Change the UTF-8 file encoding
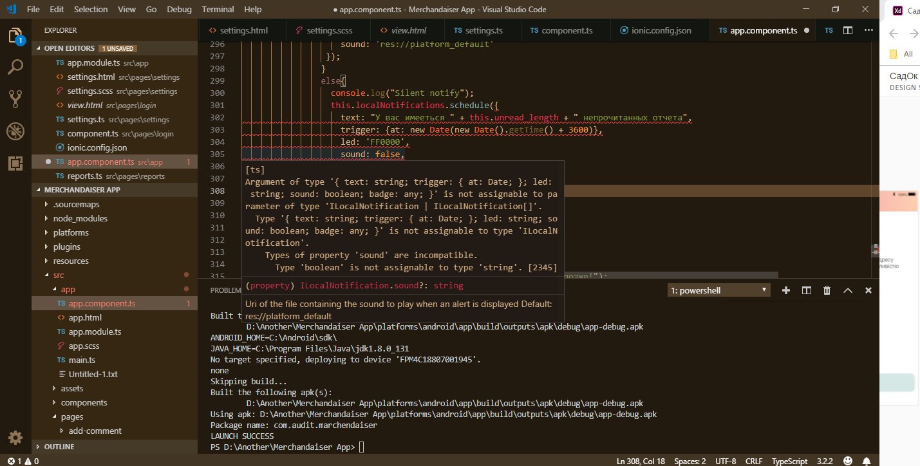The image size is (920, 466). 726,461
